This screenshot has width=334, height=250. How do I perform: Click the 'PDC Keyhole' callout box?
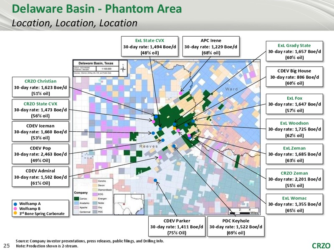pos(236,226)
